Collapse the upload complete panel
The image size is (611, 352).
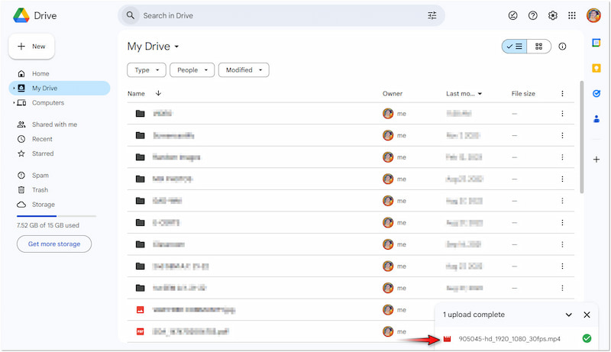tap(569, 315)
